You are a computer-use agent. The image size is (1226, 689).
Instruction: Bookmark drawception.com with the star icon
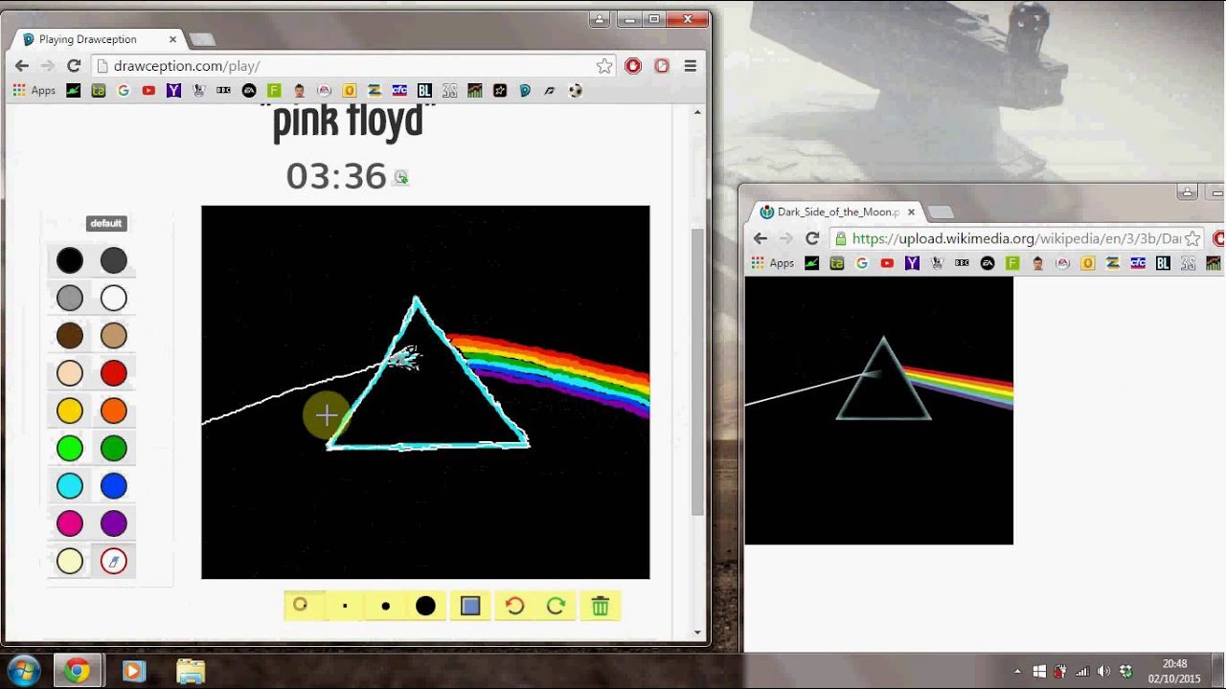coord(604,66)
